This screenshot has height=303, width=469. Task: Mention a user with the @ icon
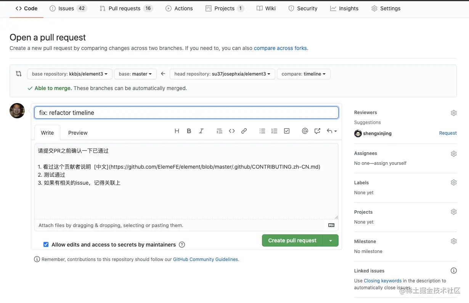tap(305, 131)
